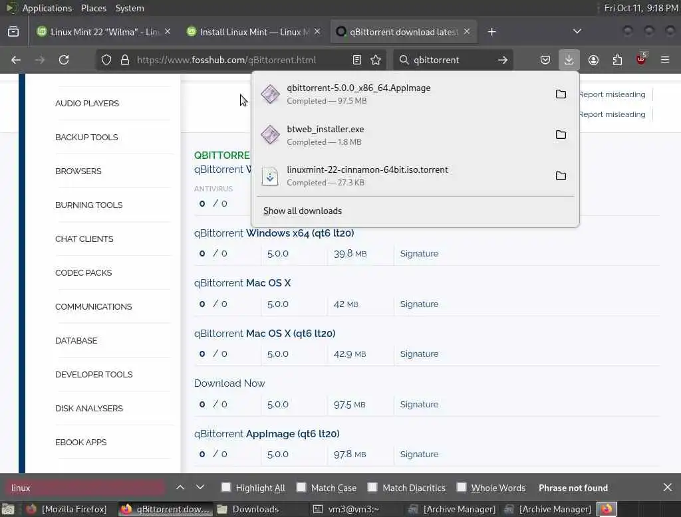
Task: Open qBittorrent Mac OS X (qt6 lt20) link
Action: (265, 334)
